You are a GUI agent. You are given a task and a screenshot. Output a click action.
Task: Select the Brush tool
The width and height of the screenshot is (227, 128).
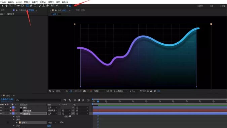coord(40,6)
